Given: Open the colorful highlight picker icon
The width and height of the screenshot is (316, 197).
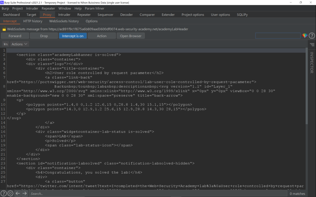Looking at the screenshot, I should point(305,36).
